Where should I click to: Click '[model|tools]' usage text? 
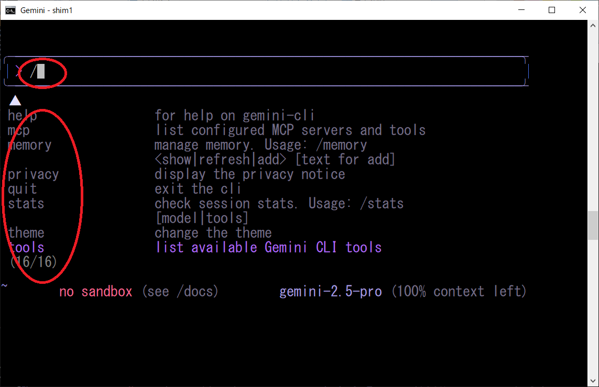[x=202, y=218]
